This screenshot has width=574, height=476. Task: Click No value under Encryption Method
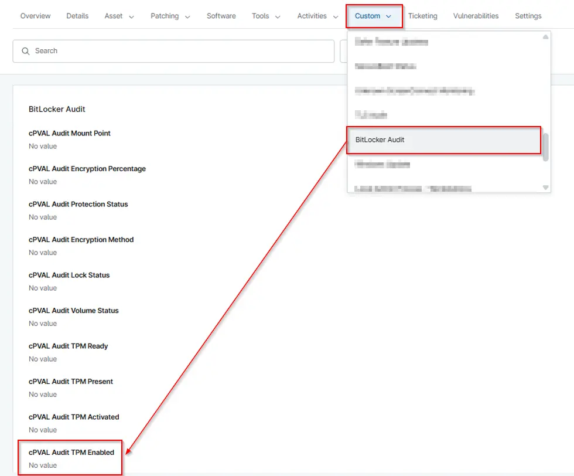point(43,253)
